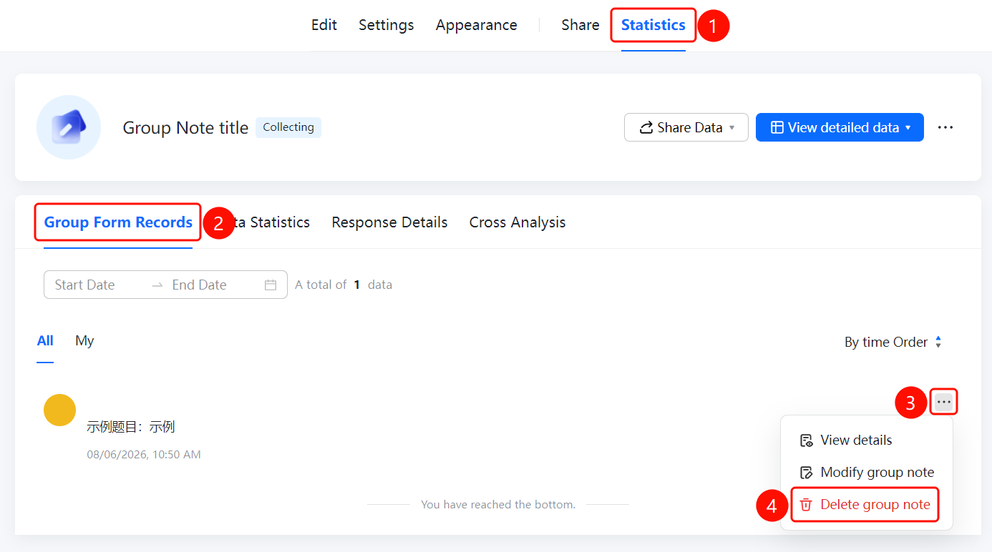The width and height of the screenshot is (992, 552).
Task: Click the Collecting status tag
Action: pos(288,127)
